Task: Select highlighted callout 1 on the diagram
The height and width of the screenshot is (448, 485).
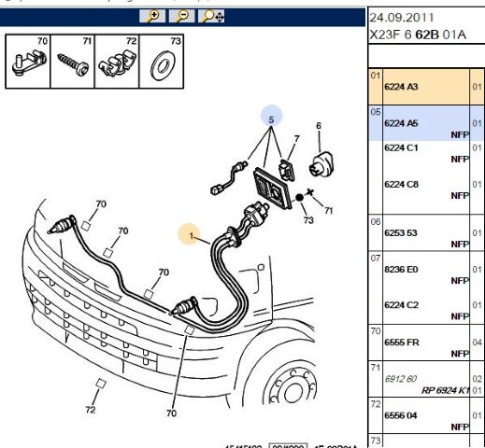Action: coord(189,234)
